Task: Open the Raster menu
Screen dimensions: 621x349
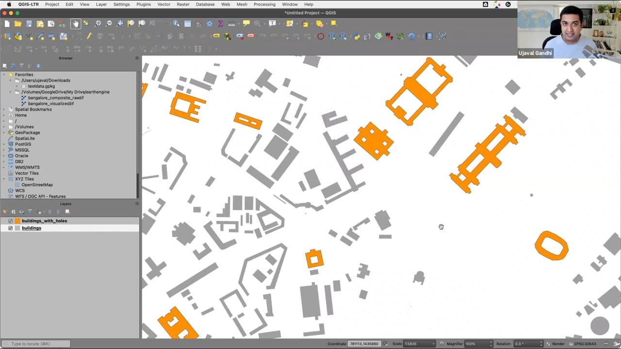Action: (x=183, y=4)
